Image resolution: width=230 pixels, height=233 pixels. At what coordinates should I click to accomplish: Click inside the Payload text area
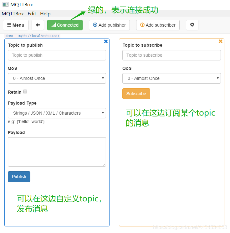57,152
